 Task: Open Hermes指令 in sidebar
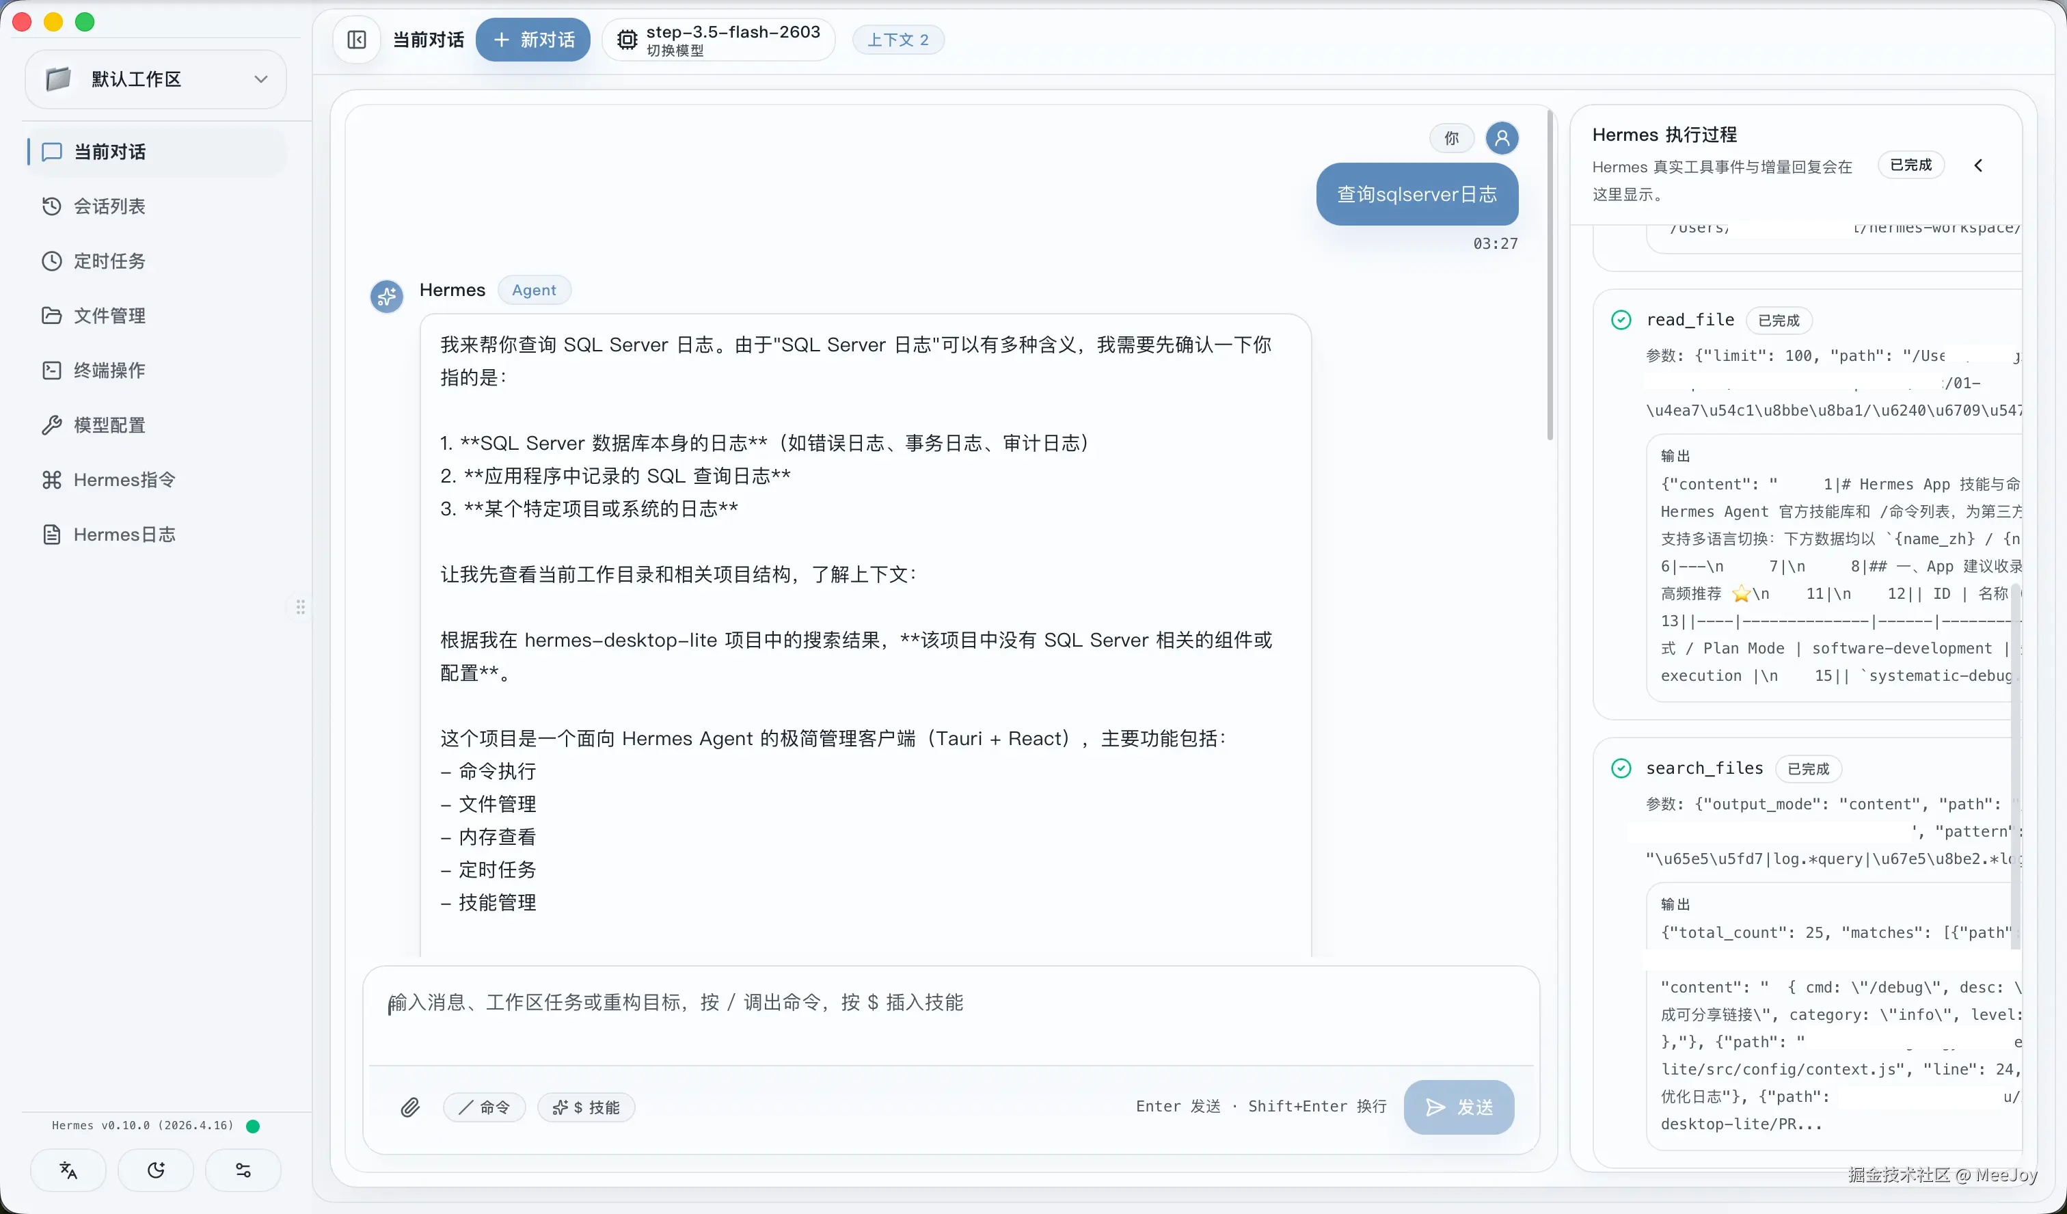coord(124,480)
